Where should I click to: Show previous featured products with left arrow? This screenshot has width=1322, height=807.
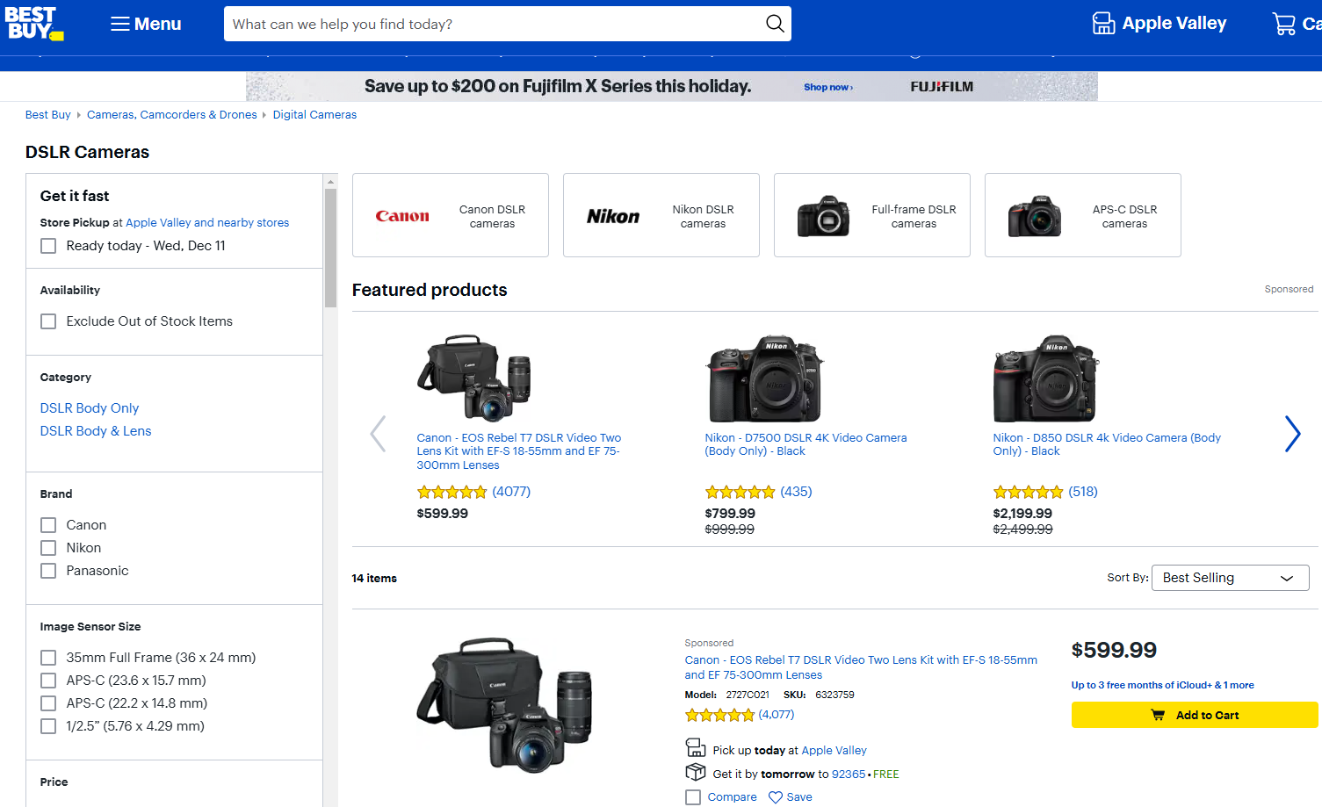(378, 434)
